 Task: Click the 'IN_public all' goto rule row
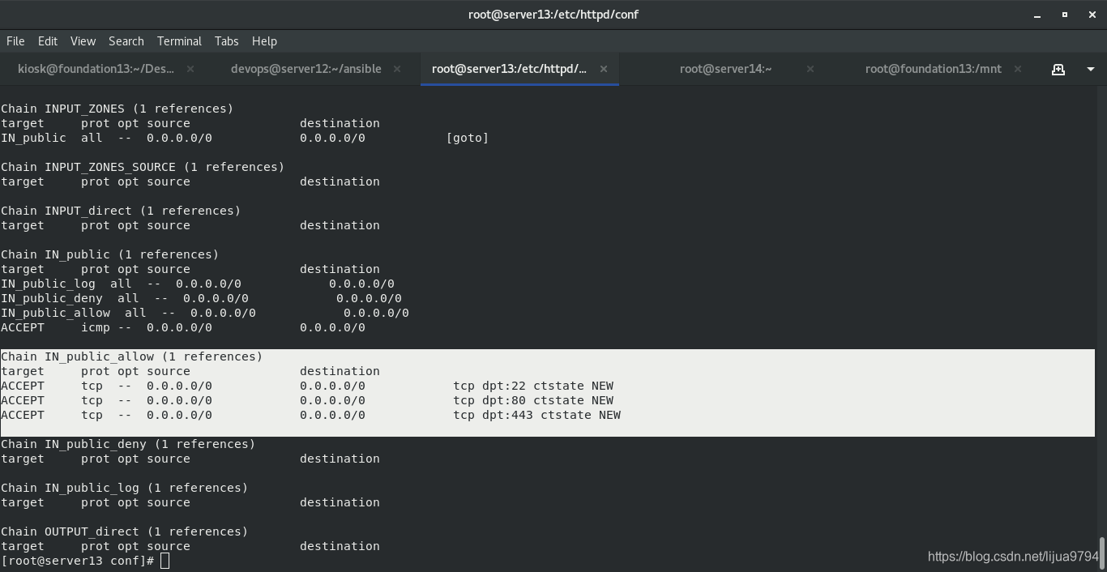click(245, 138)
